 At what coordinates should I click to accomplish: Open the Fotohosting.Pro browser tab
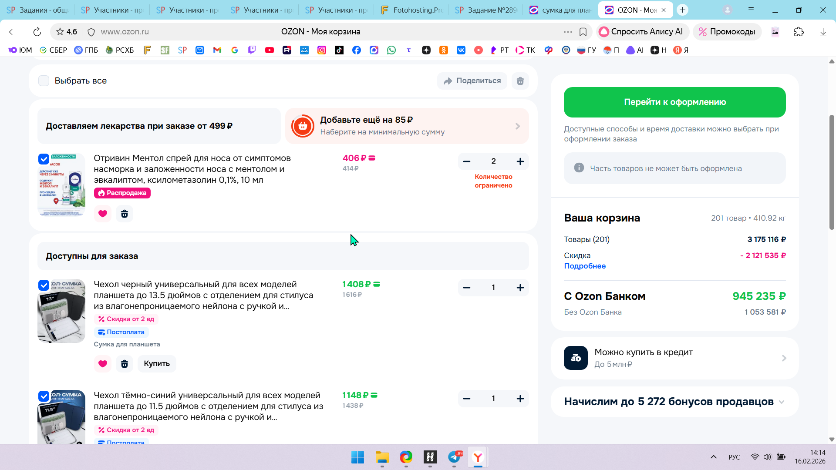click(x=411, y=10)
